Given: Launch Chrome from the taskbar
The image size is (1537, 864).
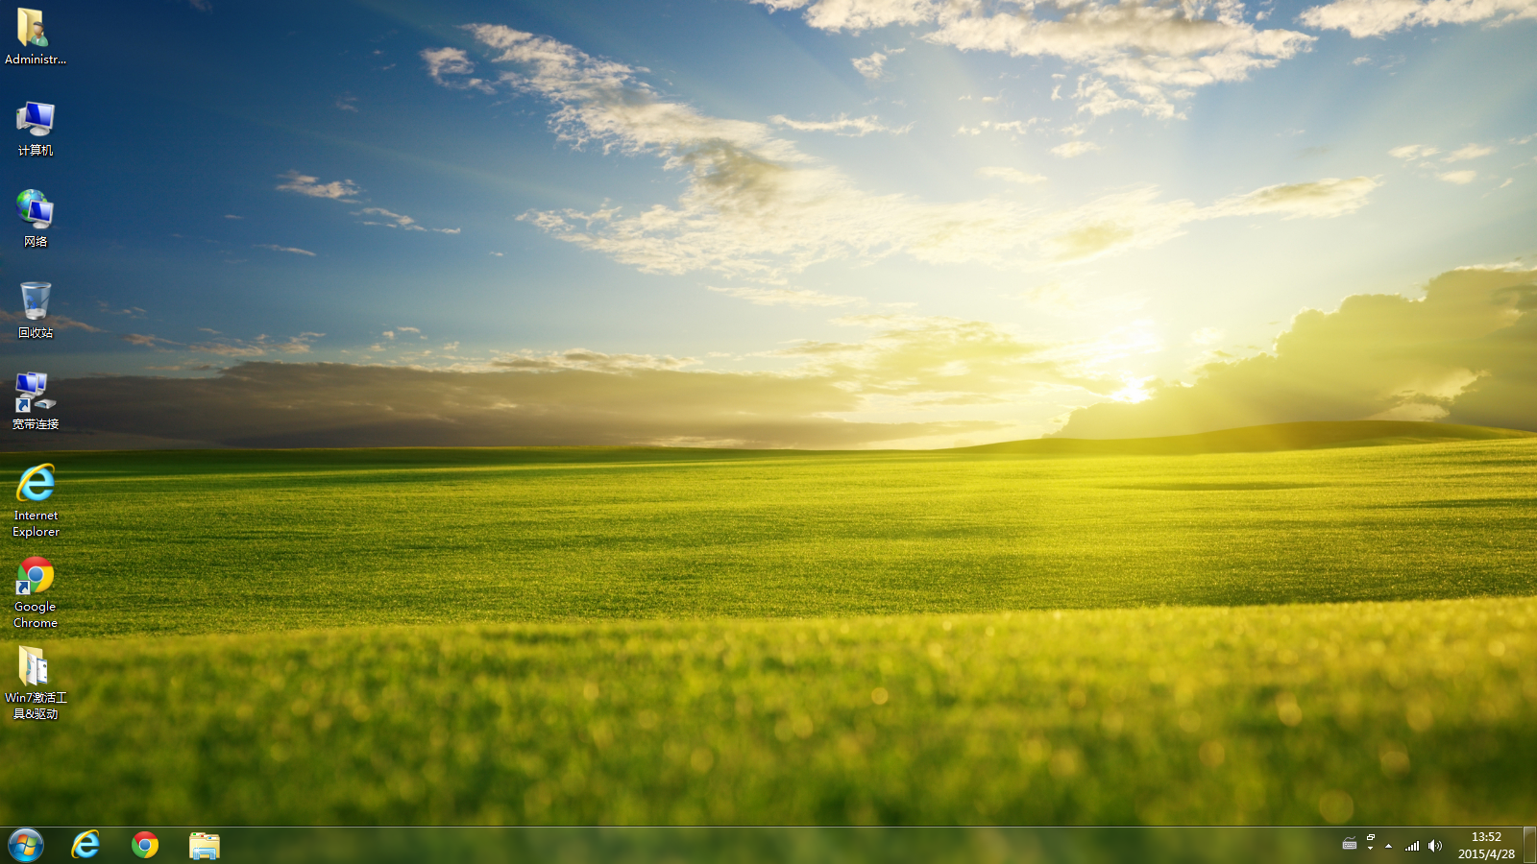Looking at the screenshot, I should (145, 845).
